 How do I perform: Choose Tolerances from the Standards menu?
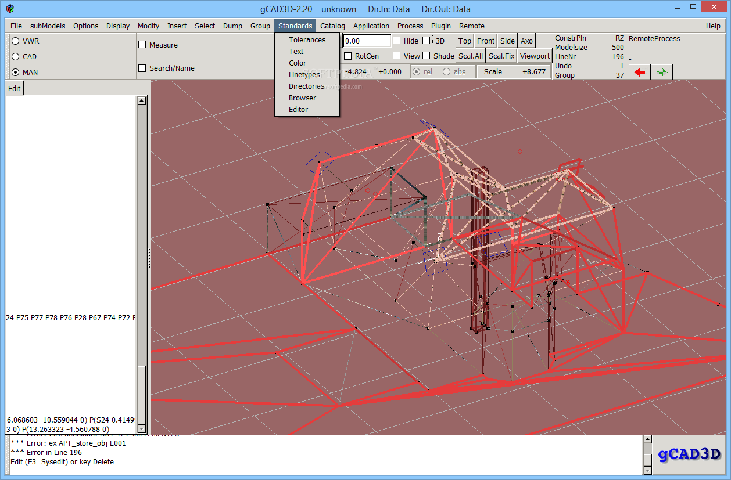(307, 40)
